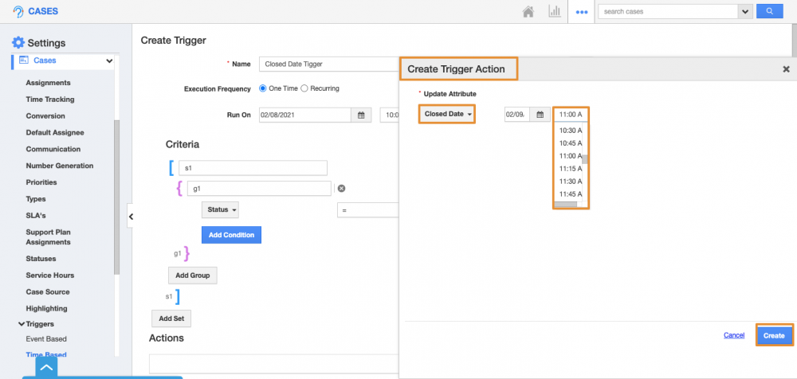Click the home icon in top bar
Viewport: 797px width, 379px height.
point(528,12)
